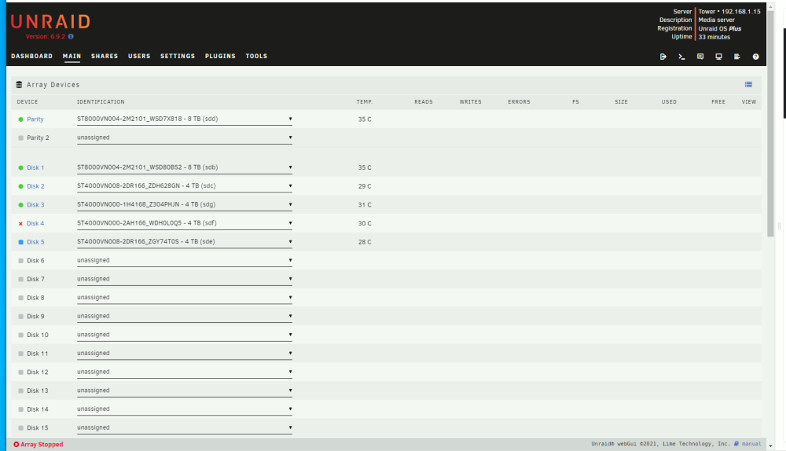Open the system Info monitor icon
The image size is (786, 451).
coord(718,57)
